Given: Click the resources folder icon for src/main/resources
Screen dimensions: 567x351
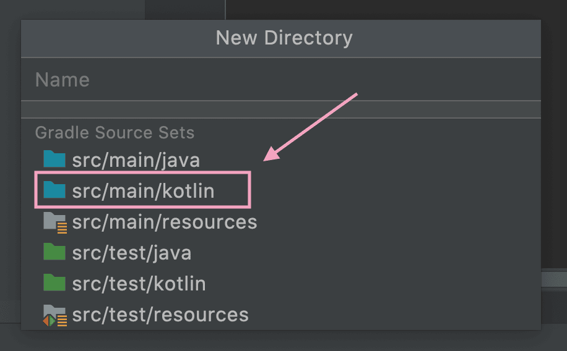Looking at the screenshot, I should [x=55, y=222].
